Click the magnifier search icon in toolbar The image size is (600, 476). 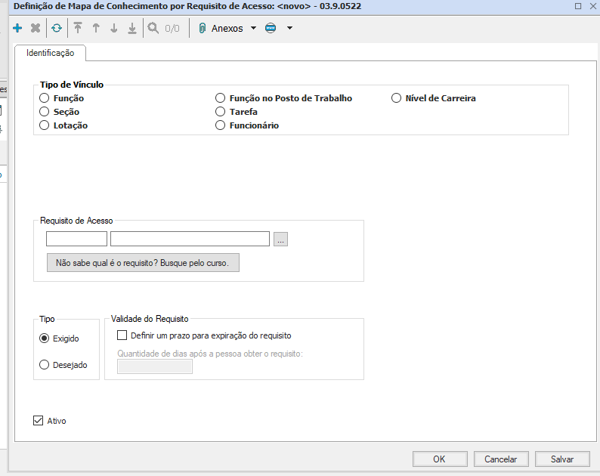coord(153,28)
